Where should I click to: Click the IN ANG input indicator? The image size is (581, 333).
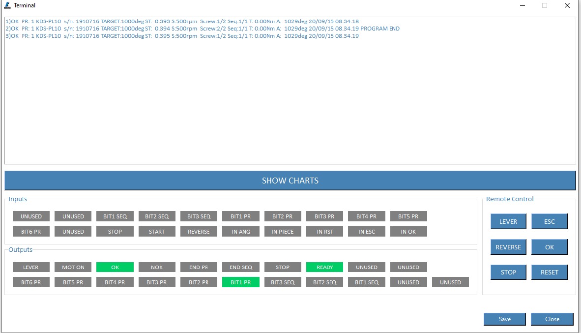(241, 232)
